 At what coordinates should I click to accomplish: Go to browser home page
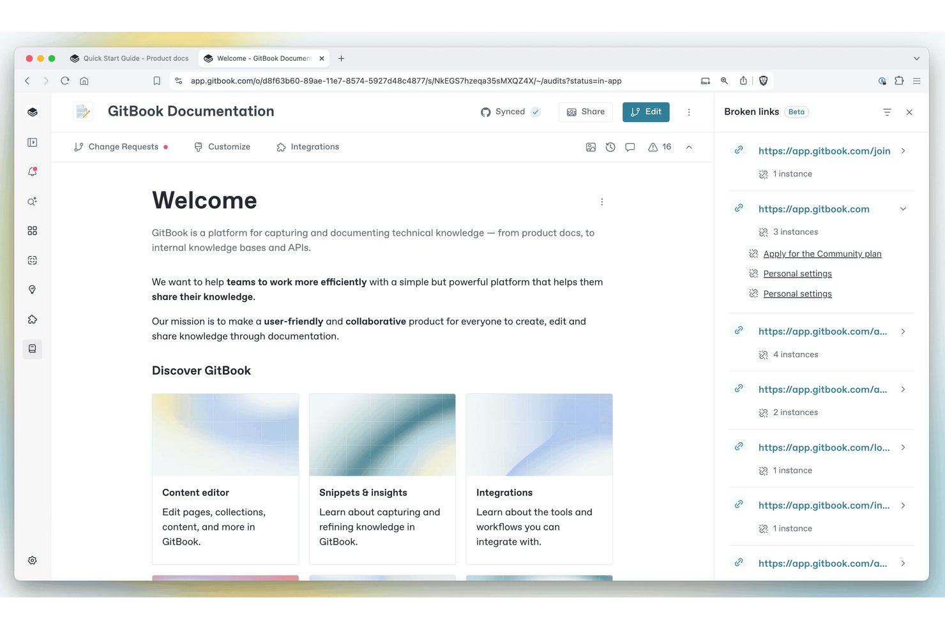[x=84, y=80]
